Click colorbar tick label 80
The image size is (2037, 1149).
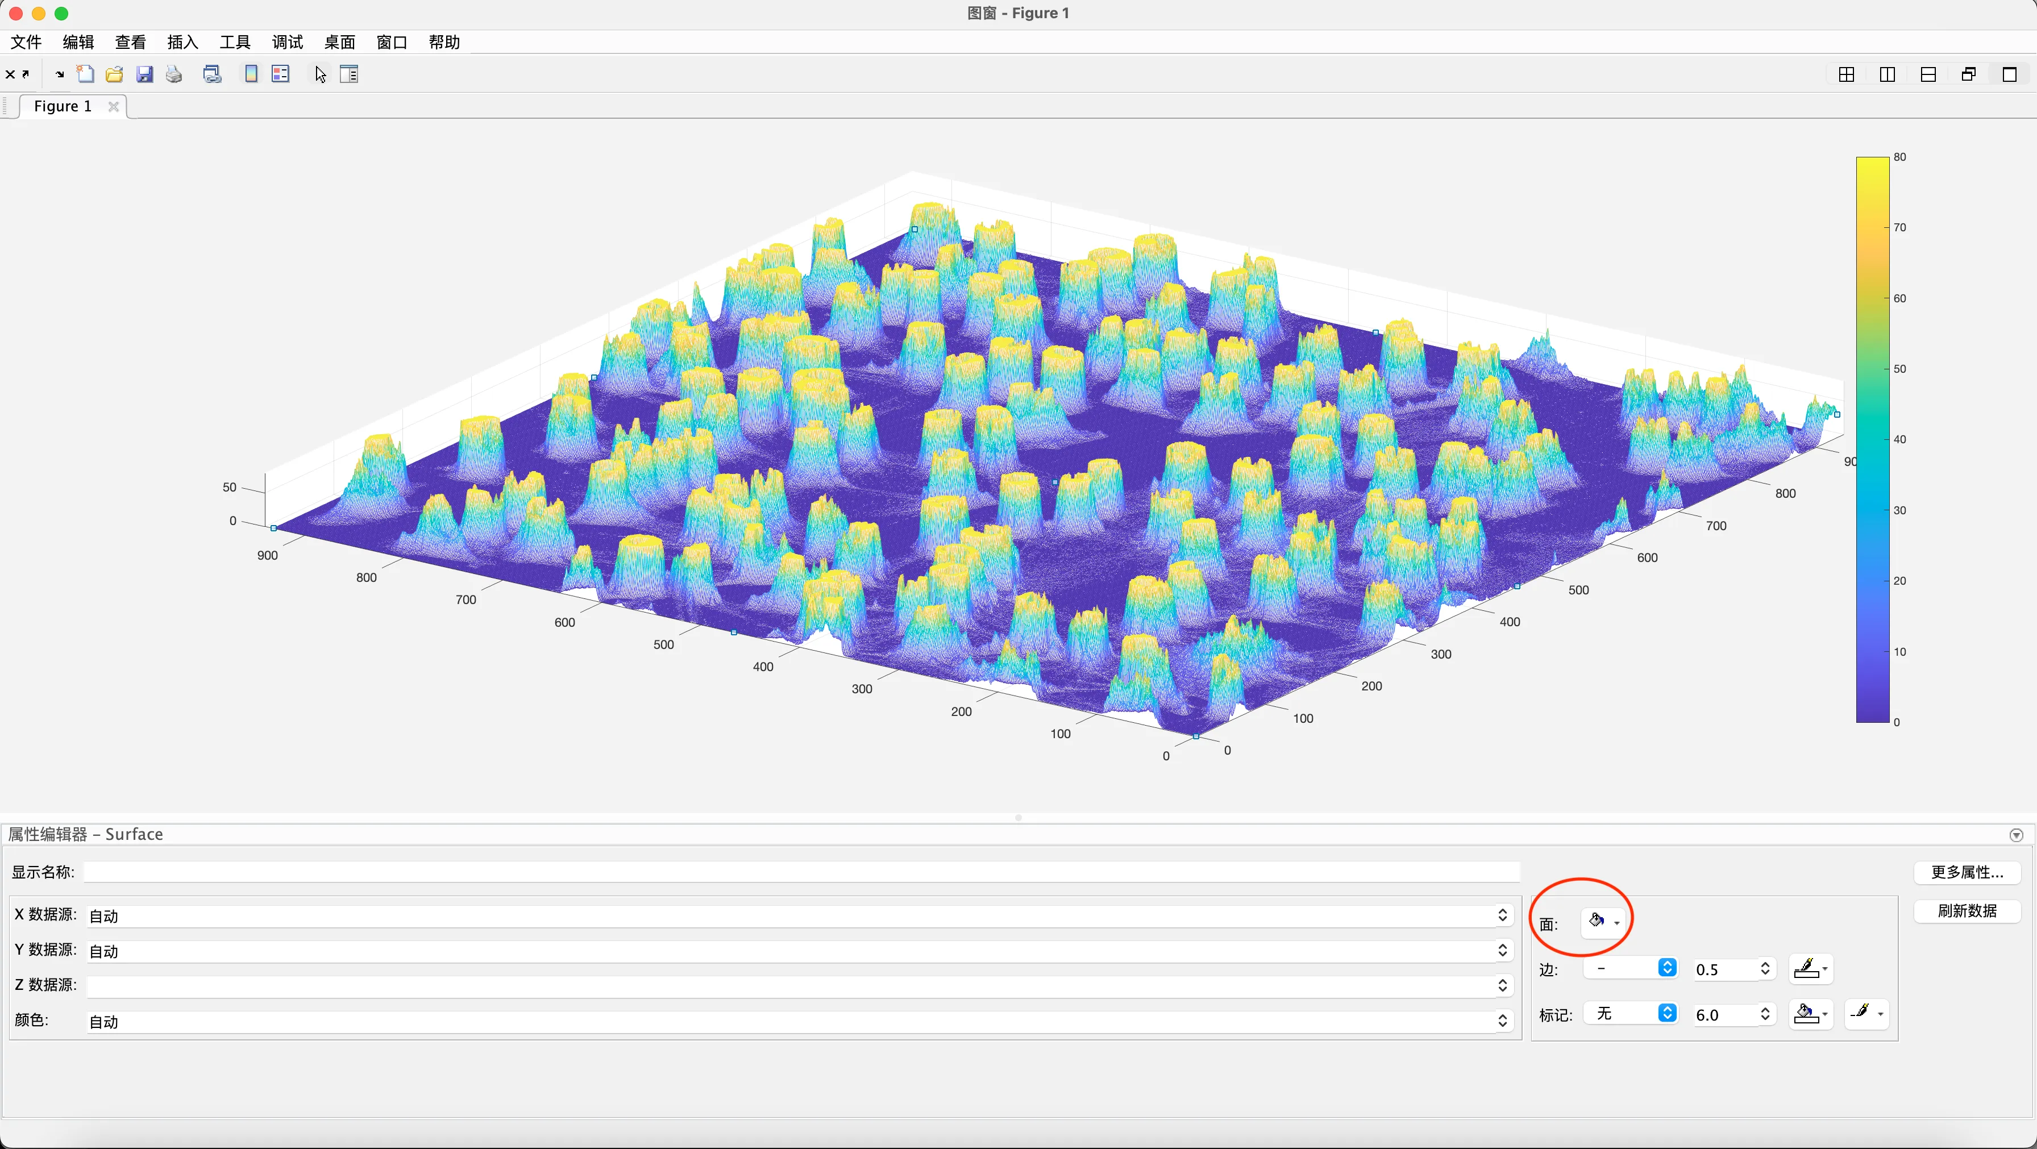(1899, 157)
